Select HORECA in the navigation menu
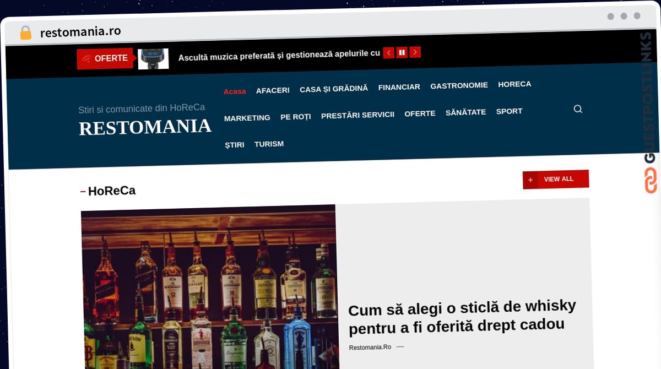This screenshot has width=661, height=369. click(x=514, y=84)
